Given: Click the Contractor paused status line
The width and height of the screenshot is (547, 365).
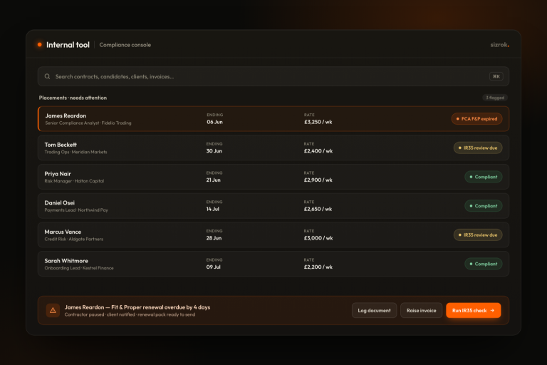Looking at the screenshot, I should 130,314.
